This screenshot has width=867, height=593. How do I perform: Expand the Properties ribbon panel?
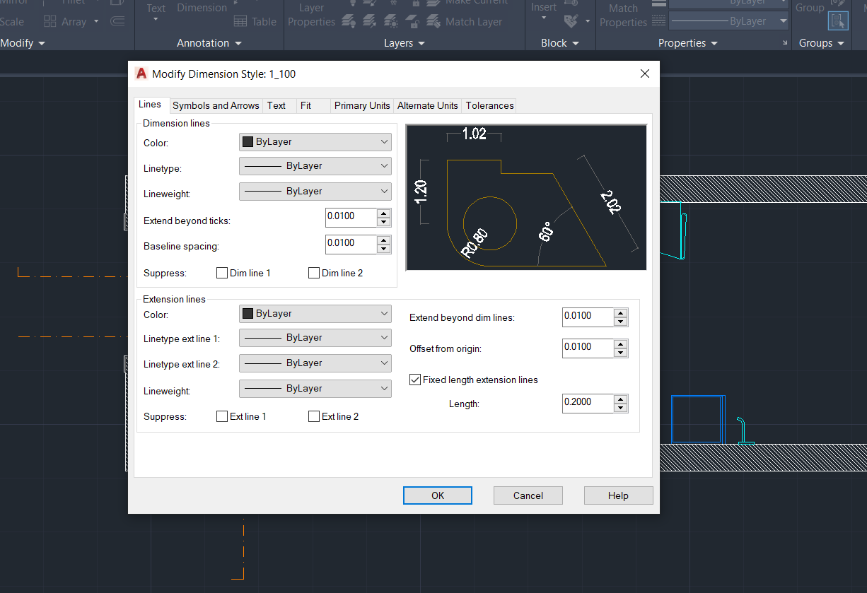[x=688, y=43]
